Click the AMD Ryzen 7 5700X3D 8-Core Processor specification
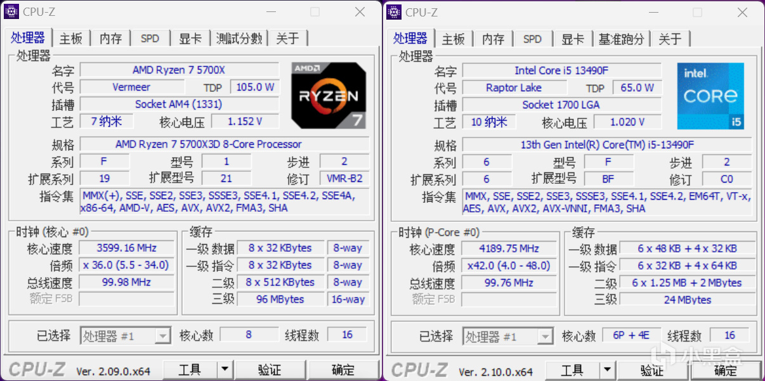Screen dimensions: 765x381 point(225,144)
